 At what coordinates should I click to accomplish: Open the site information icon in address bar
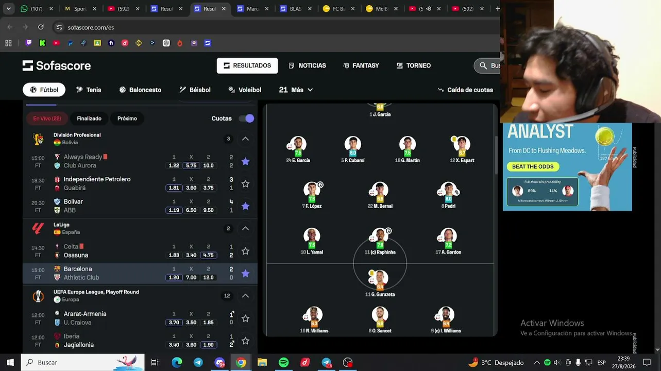point(59,27)
